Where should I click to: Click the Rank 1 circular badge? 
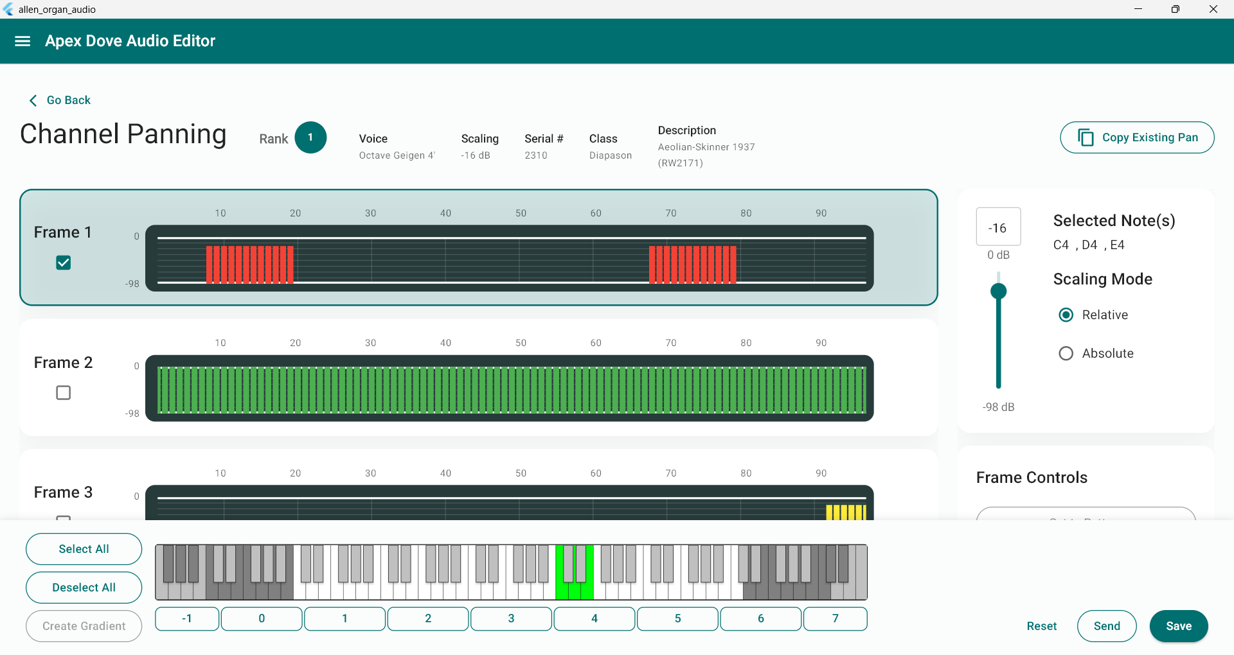coord(310,137)
